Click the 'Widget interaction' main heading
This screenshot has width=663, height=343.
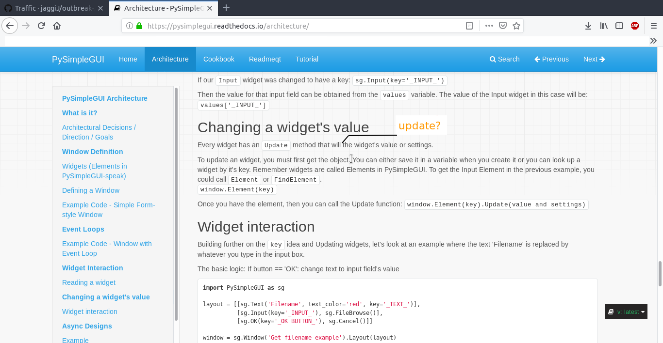(256, 227)
